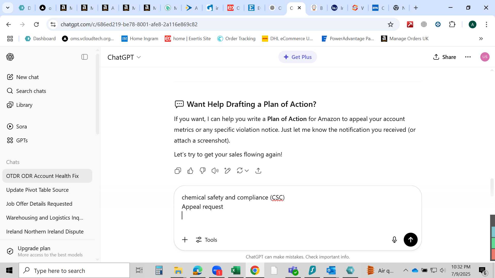The height and width of the screenshot is (278, 495).
Task: Open the tab search dropdown arrow
Action: point(8,8)
